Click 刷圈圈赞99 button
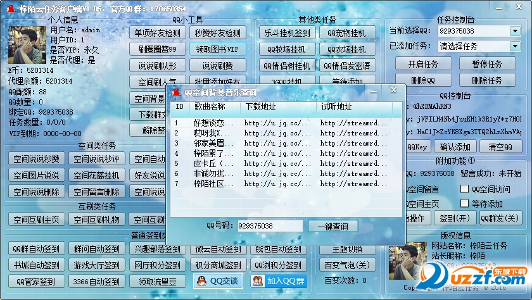 tap(158, 49)
